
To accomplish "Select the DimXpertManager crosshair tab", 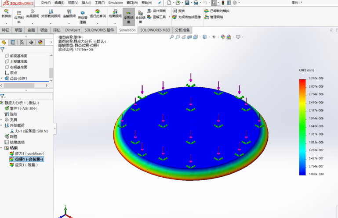I will coord(31,43).
